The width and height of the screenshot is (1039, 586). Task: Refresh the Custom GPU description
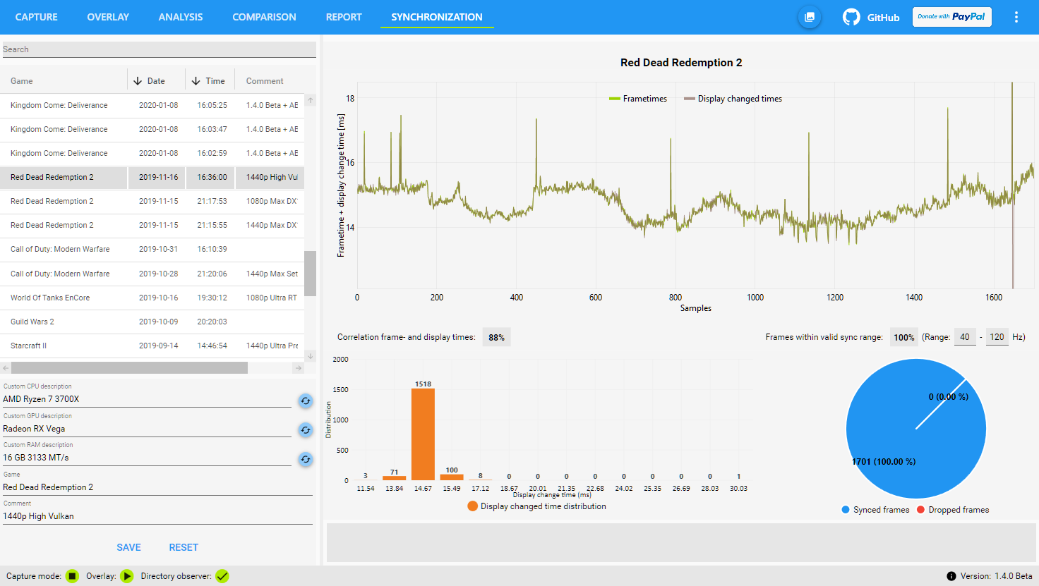click(x=306, y=430)
